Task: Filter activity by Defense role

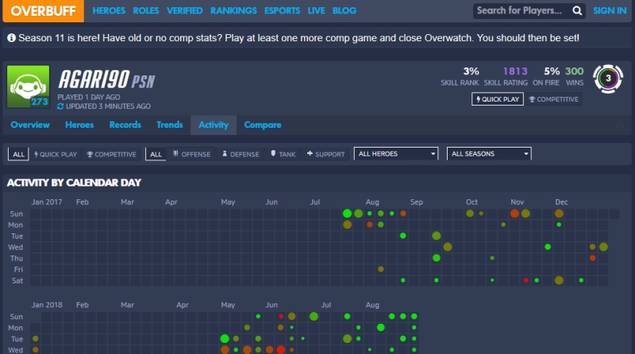Action: 241,154
